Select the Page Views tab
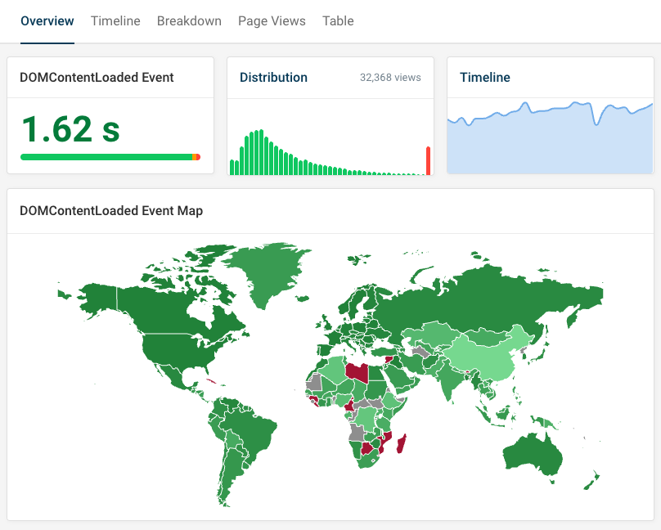 point(272,21)
